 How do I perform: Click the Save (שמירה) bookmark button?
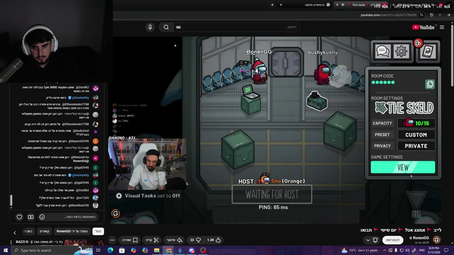(130, 240)
